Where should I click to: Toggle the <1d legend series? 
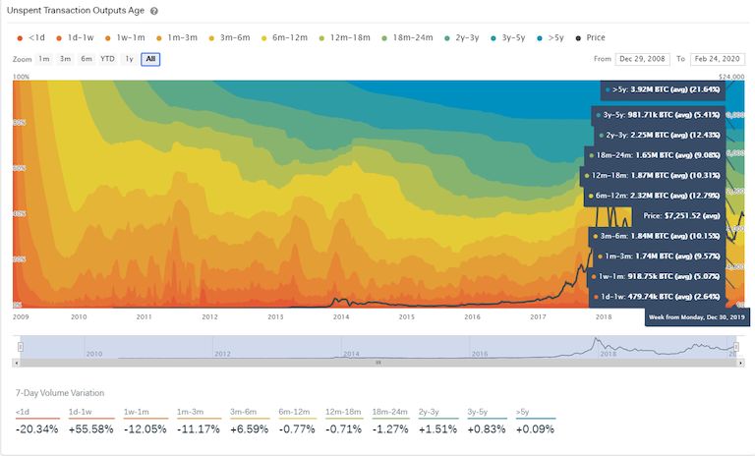click(x=30, y=37)
